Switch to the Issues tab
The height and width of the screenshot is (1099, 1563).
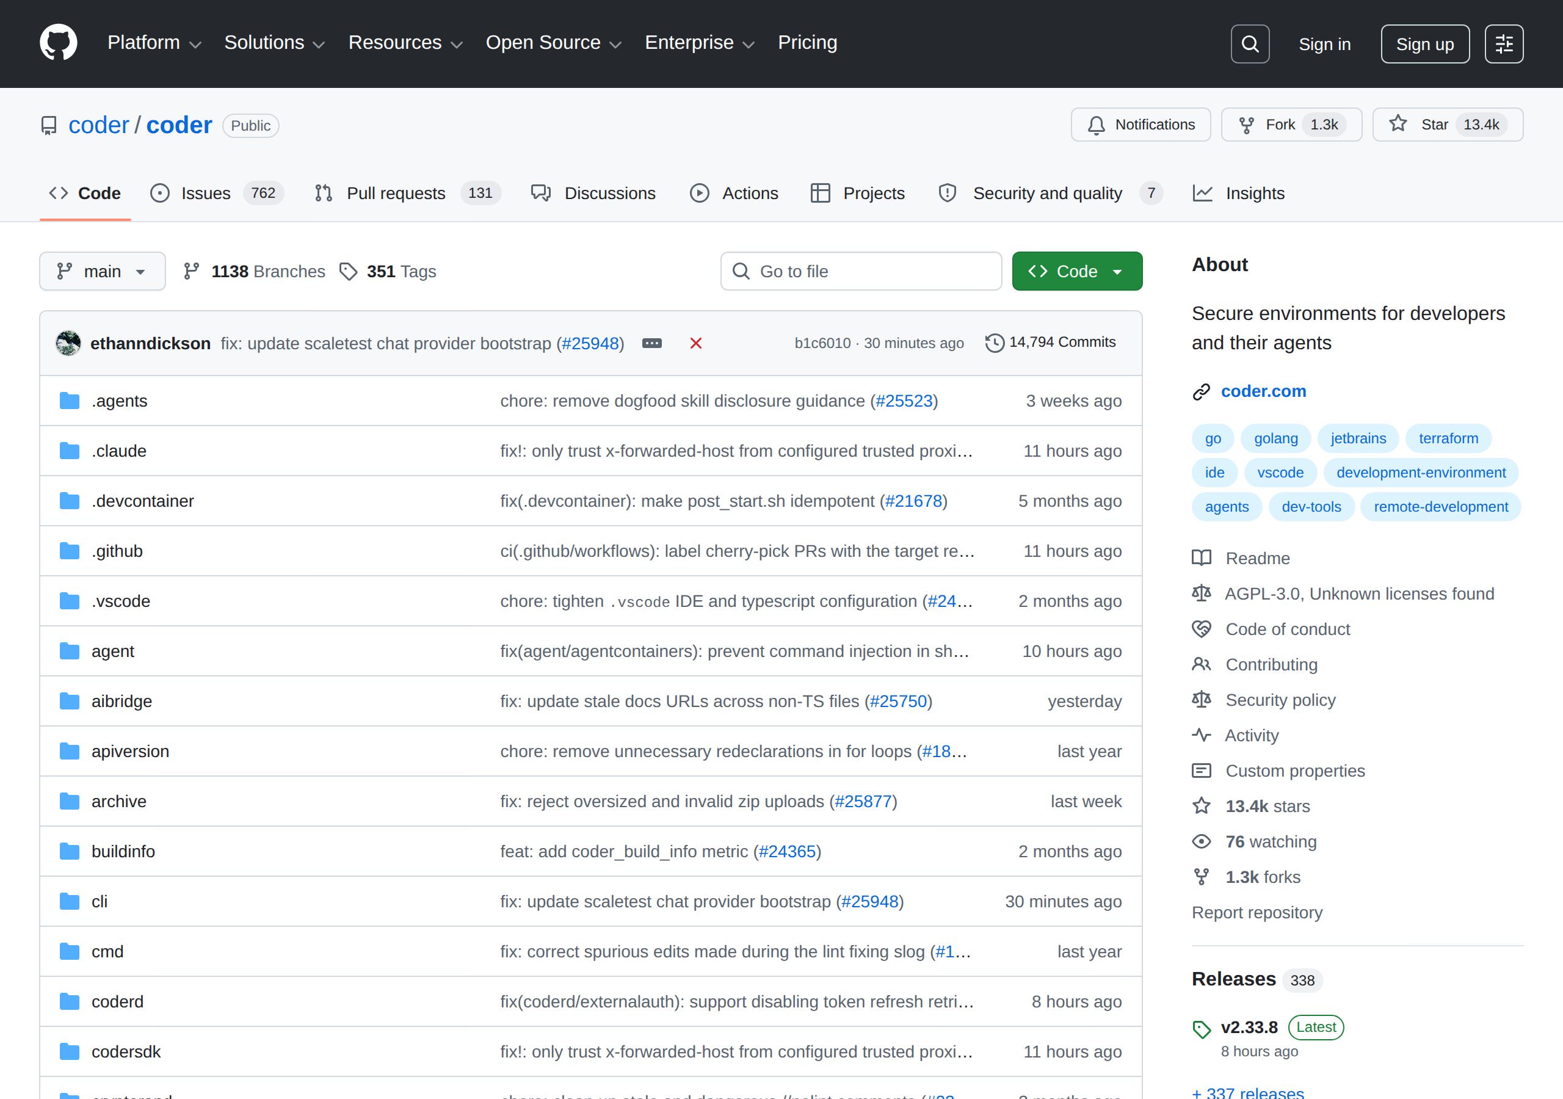[217, 194]
